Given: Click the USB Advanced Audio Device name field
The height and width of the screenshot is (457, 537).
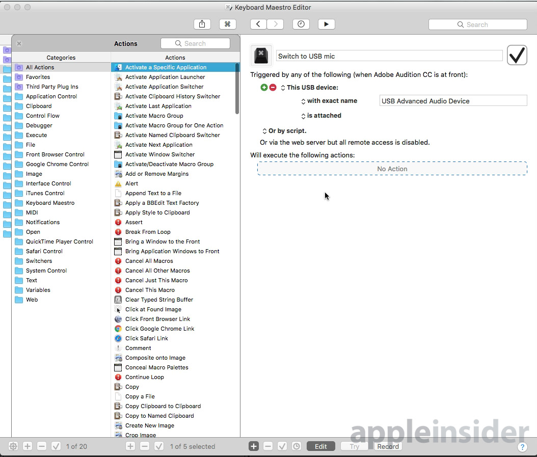Looking at the screenshot, I should point(453,101).
